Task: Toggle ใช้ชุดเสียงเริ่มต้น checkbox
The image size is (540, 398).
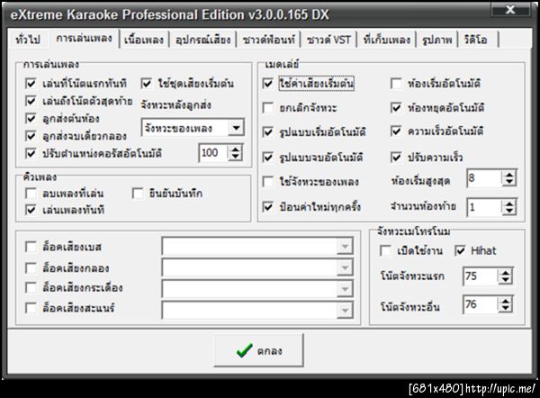Action: coord(147,83)
